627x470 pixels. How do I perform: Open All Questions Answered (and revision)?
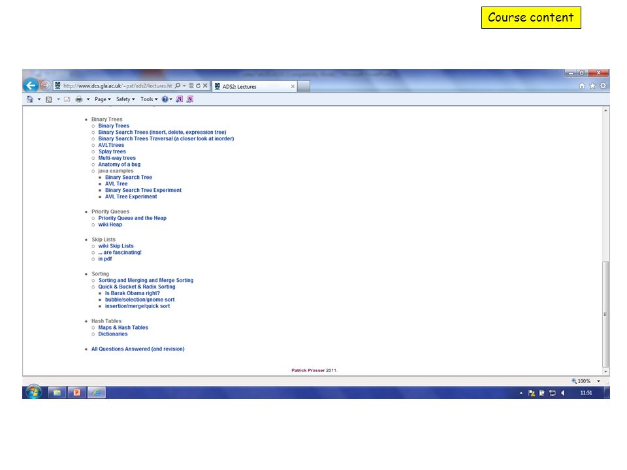(x=138, y=349)
